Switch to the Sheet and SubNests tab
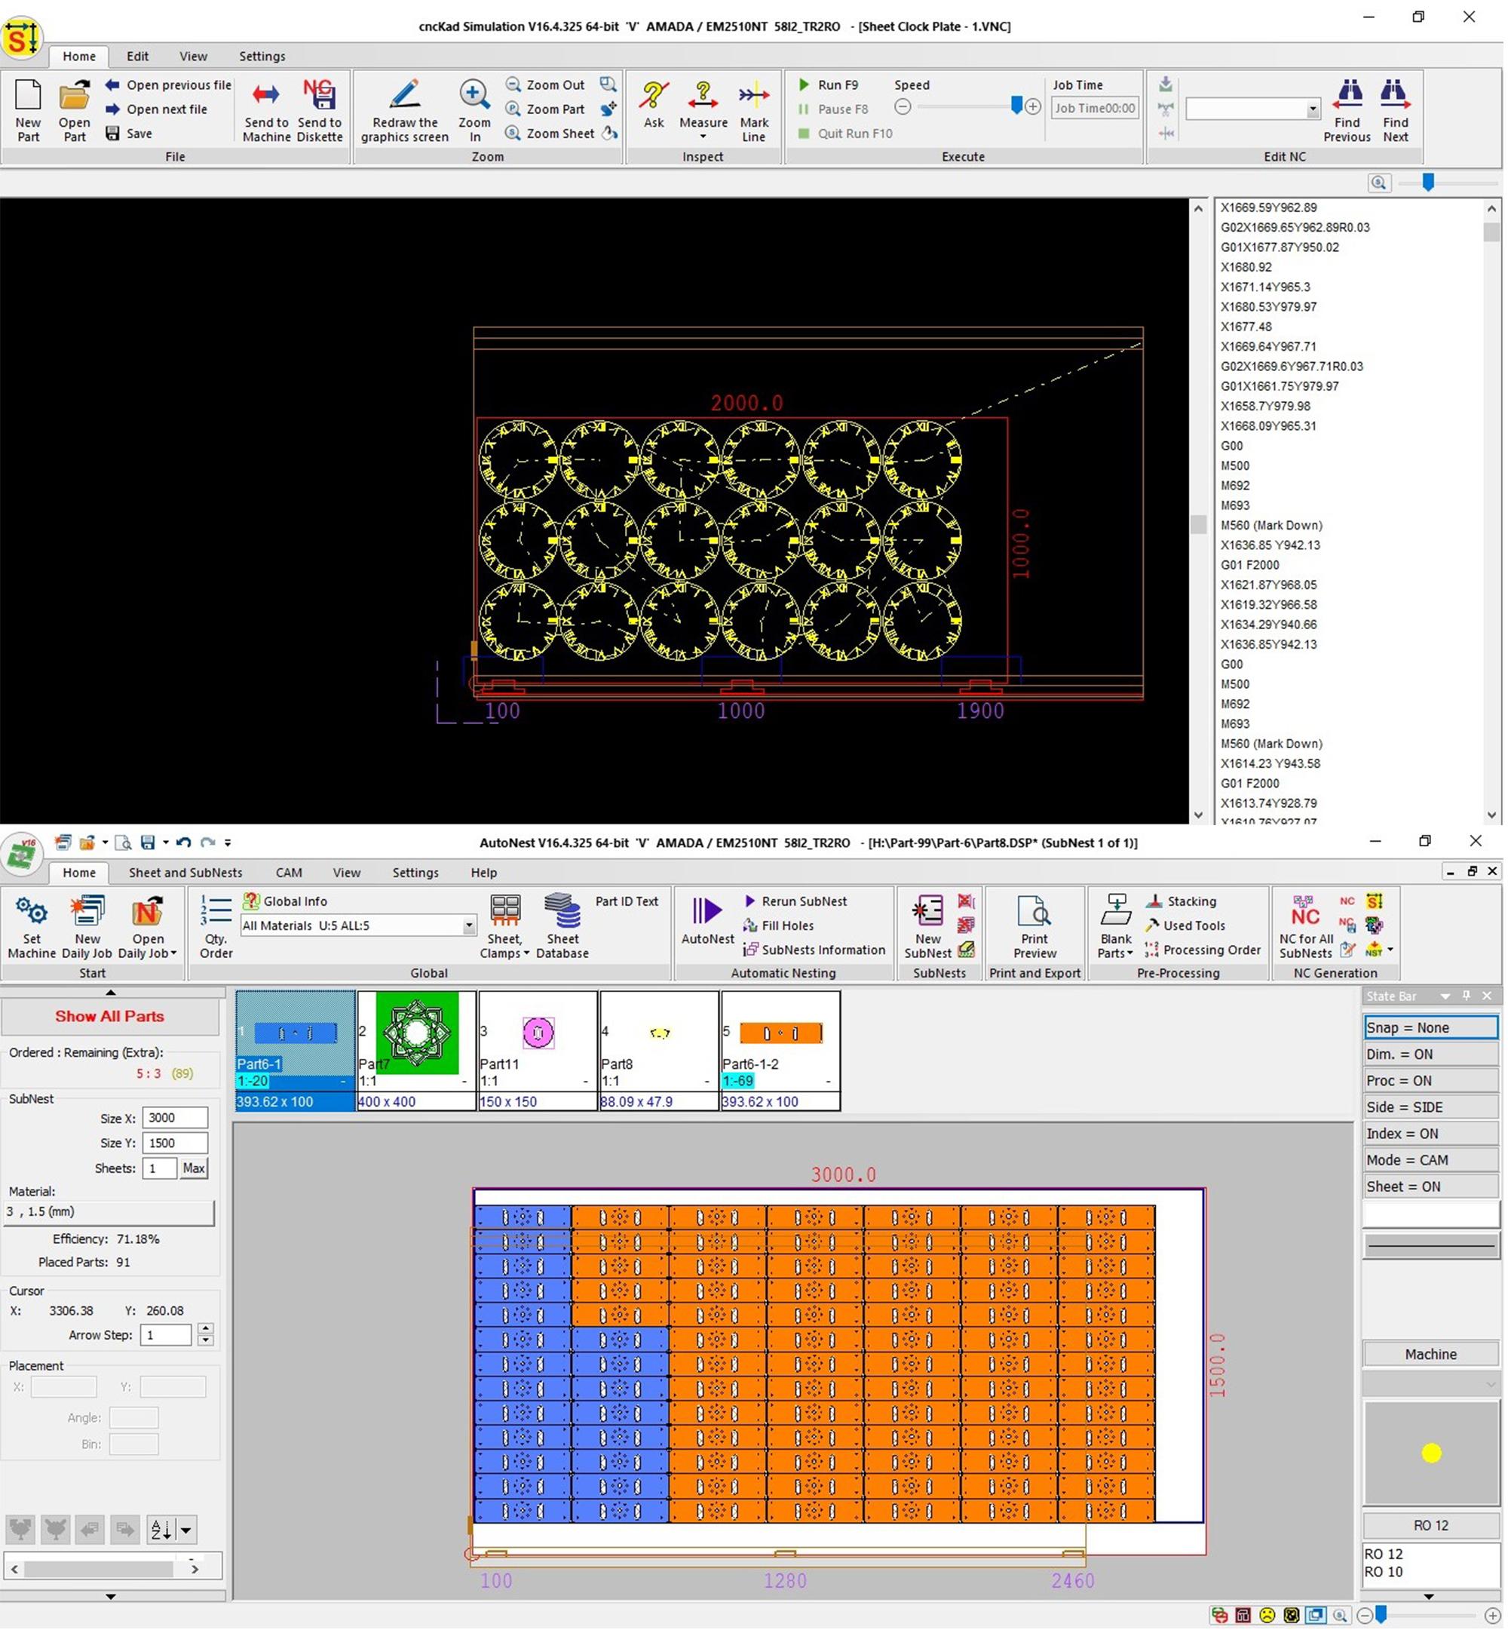The width and height of the screenshot is (1508, 1630). [x=185, y=873]
